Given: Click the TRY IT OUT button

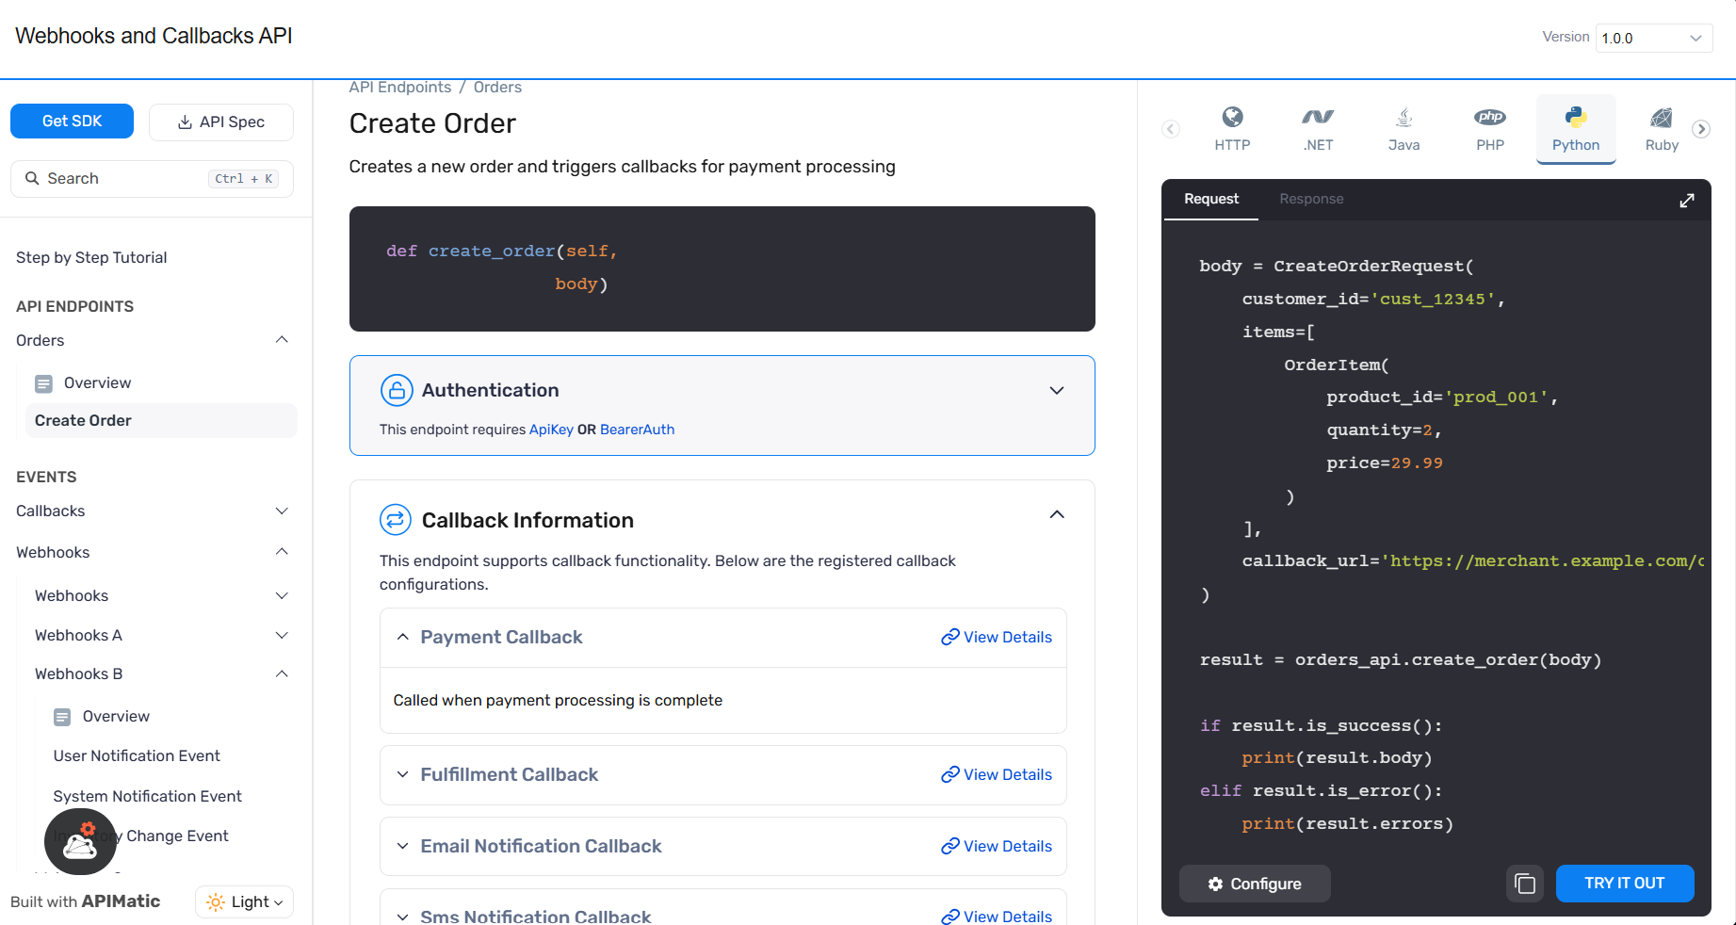Looking at the screenshot, I should pos(1624,884).
